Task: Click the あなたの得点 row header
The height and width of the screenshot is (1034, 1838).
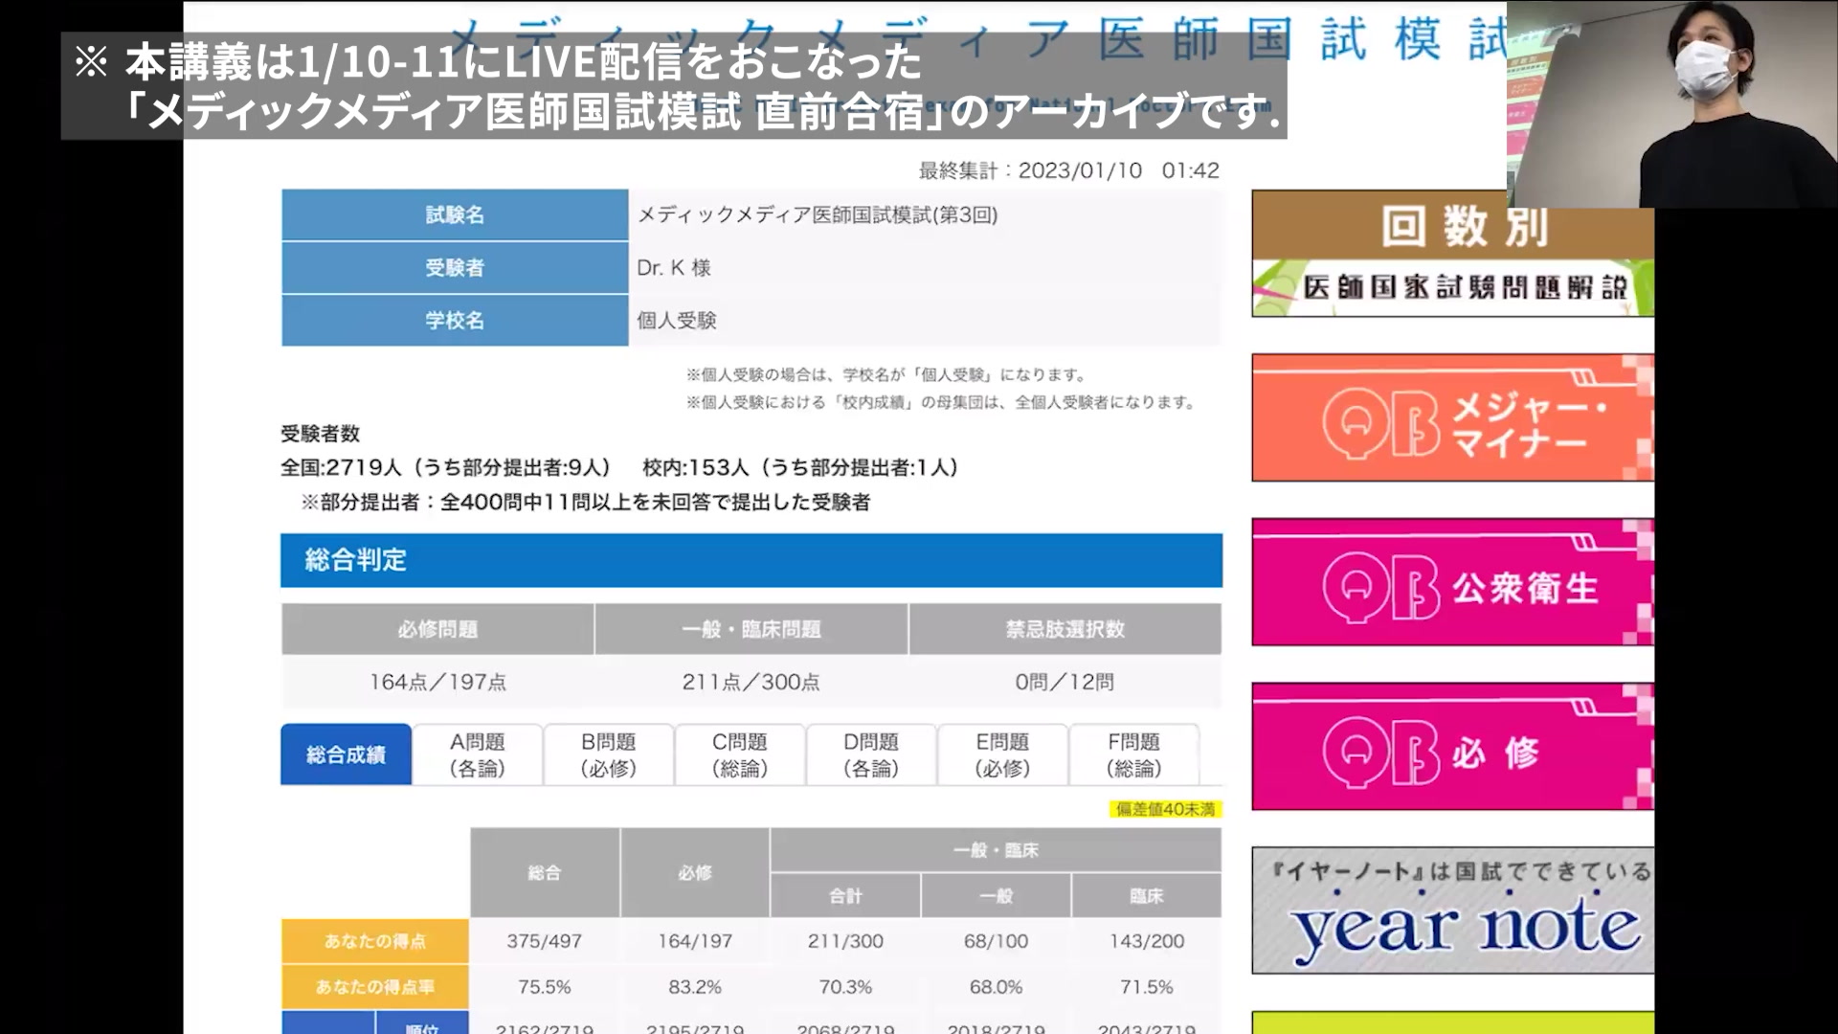Action: tap(374, 941)
